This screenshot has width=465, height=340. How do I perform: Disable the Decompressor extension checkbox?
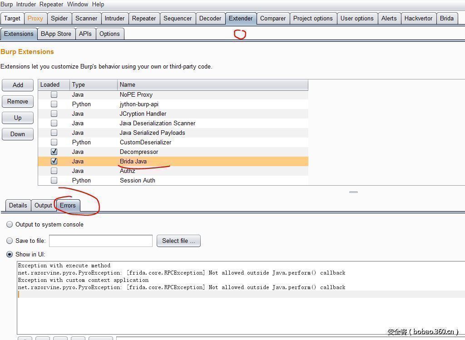click(54, 152)
